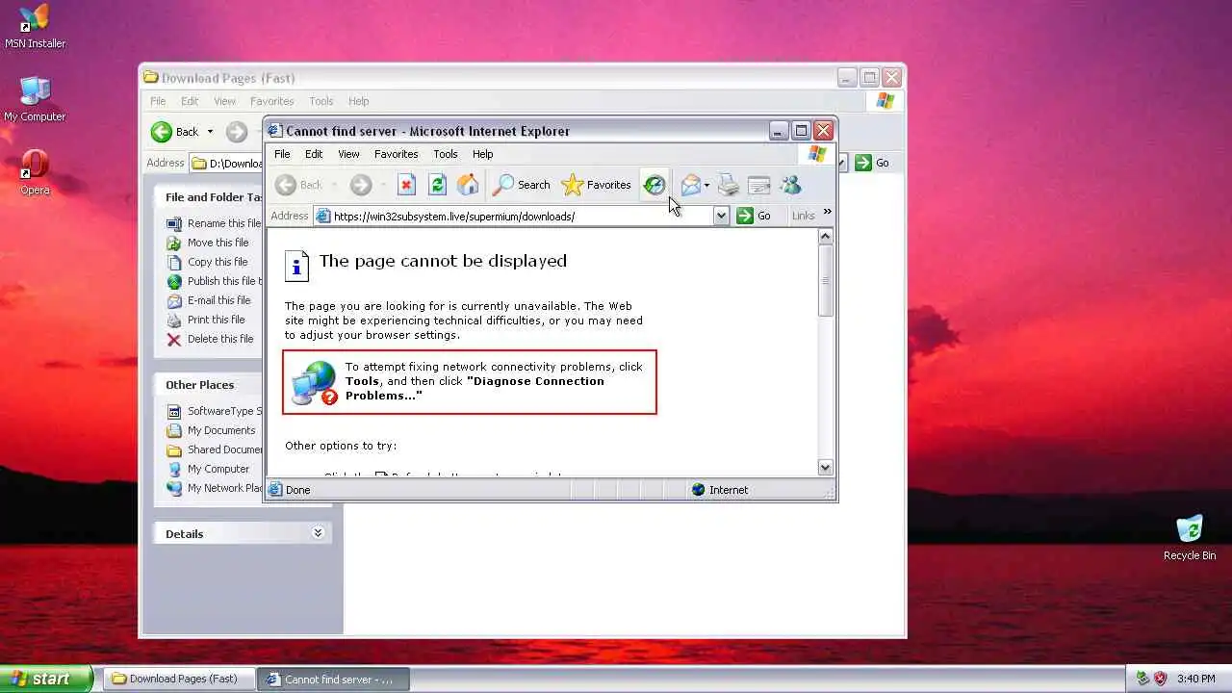Open the Mail button dropdown arrow

tap(707, 185)
